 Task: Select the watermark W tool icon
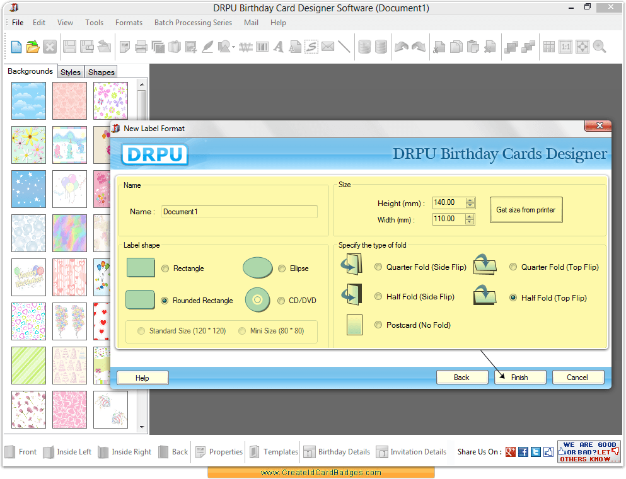(245, 47)
